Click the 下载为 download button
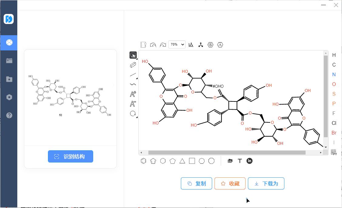 click(266, 183)
